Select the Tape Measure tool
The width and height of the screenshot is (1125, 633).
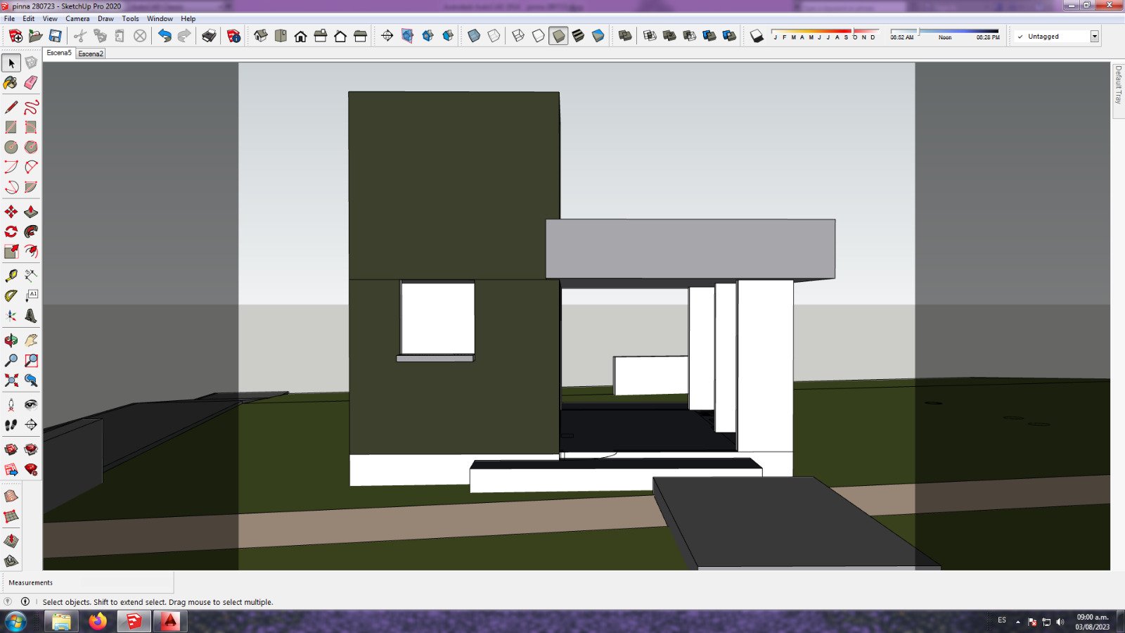point(11,276)
